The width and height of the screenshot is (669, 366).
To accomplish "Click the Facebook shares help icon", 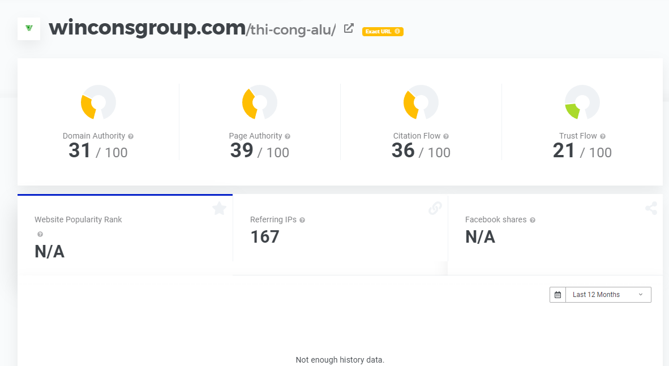I will [533, 220].
